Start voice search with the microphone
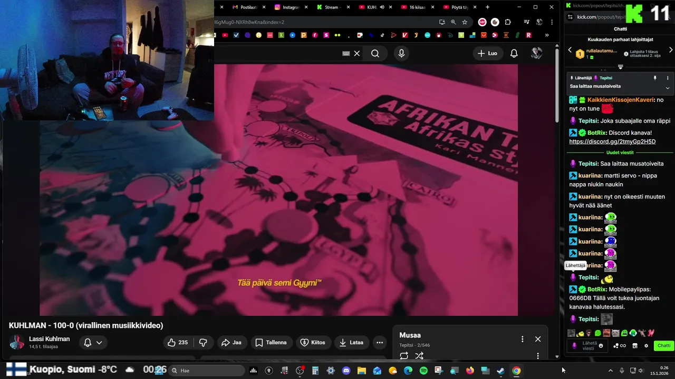The width and height of the screenshot is (675, 379). tap(401, 53)
